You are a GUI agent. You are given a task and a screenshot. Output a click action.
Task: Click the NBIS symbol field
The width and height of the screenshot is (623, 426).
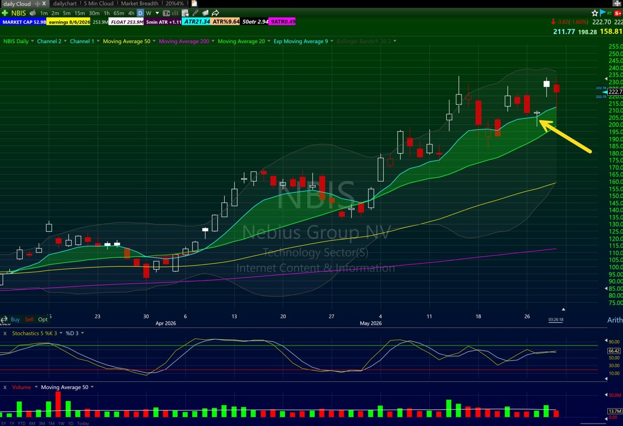(19, 13)
